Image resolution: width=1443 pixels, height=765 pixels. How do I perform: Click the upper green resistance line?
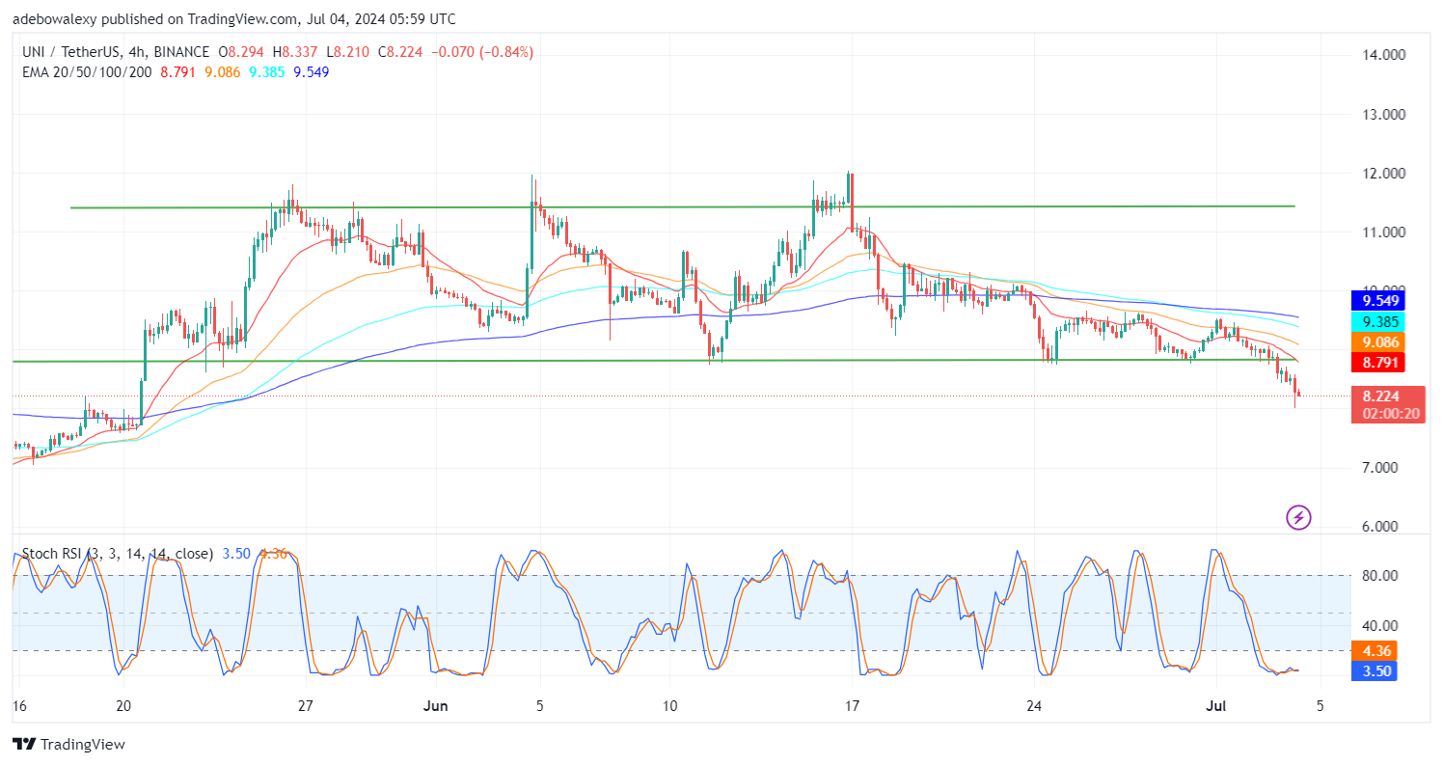(x=682, y=206)
